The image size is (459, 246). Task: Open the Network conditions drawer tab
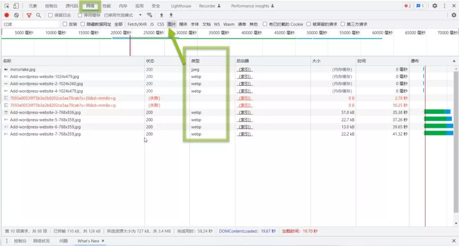pyautogui.click(x=41, y=241)
